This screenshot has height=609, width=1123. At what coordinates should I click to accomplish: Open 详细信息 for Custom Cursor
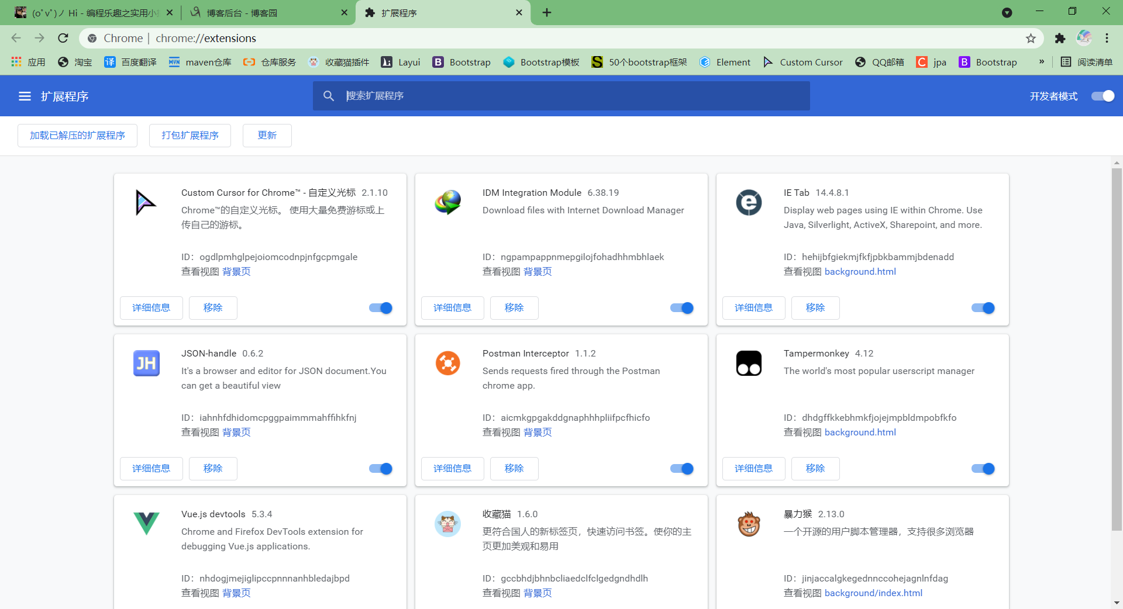click(151, 308)
